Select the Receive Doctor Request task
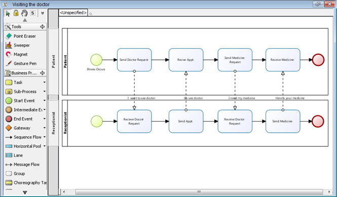This screenshot has height=197, width=337. [235, 122]
